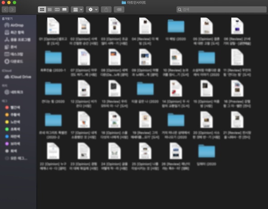Select the purple tag in sidebar
The width and height of the screenshot is (268, 209).
tap(13, 144)
